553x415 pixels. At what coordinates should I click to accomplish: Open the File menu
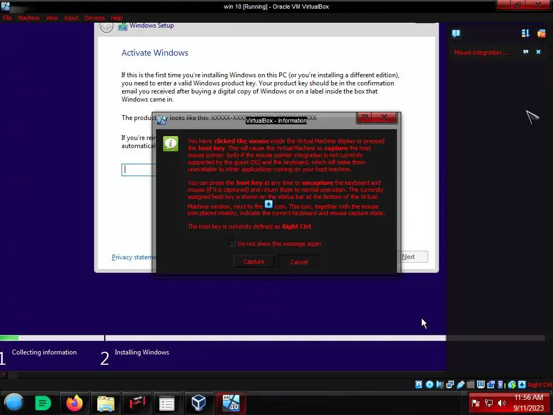pos(7,18)
